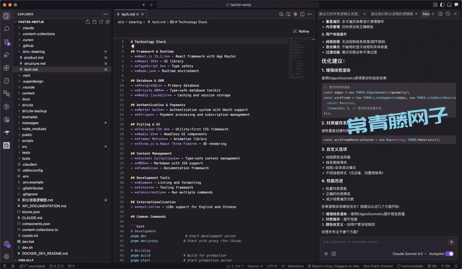Toggle bottom panel visibility in title bar
Viewport: 462px width, 269px height.
click(449, 5)
